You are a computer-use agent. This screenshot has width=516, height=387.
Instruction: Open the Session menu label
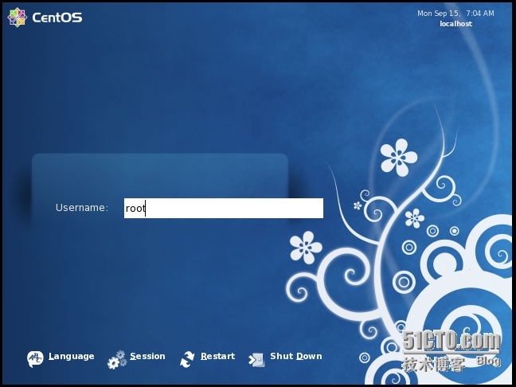click(x=147, y=356)
